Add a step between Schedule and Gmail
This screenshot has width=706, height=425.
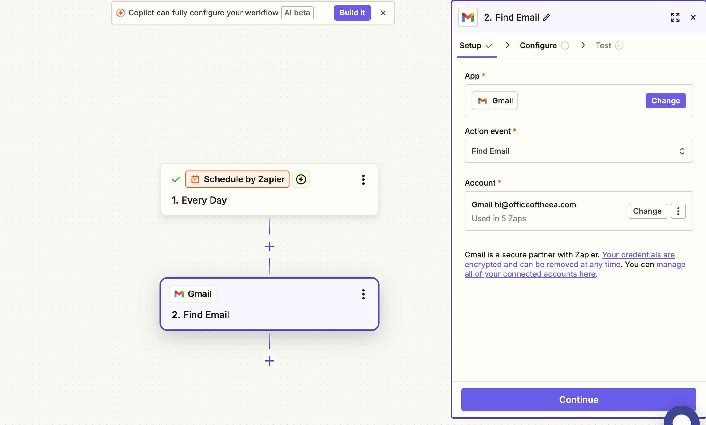tap(269, 247)
